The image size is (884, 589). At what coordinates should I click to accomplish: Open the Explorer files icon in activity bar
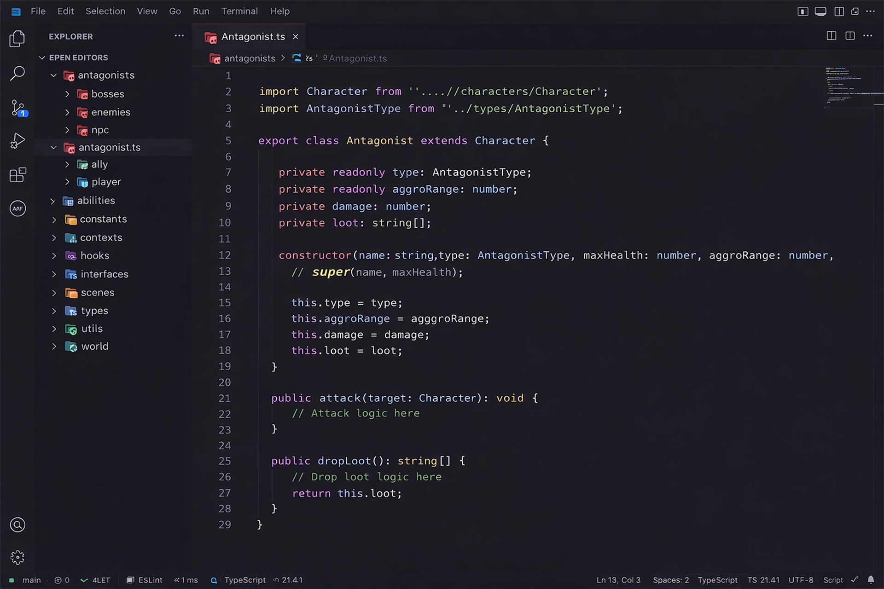coord(17,39)
